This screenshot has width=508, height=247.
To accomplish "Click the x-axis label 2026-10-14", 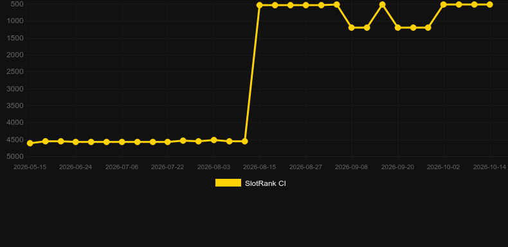I will pos(489,167).
